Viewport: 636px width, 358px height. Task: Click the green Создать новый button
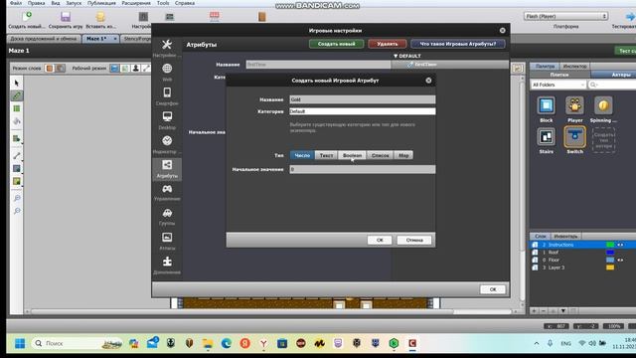click(336, 44)
